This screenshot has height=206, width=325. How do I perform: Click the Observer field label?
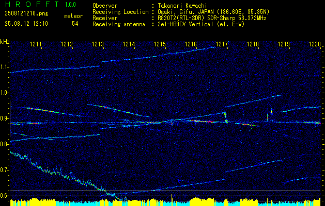(105, 6)
